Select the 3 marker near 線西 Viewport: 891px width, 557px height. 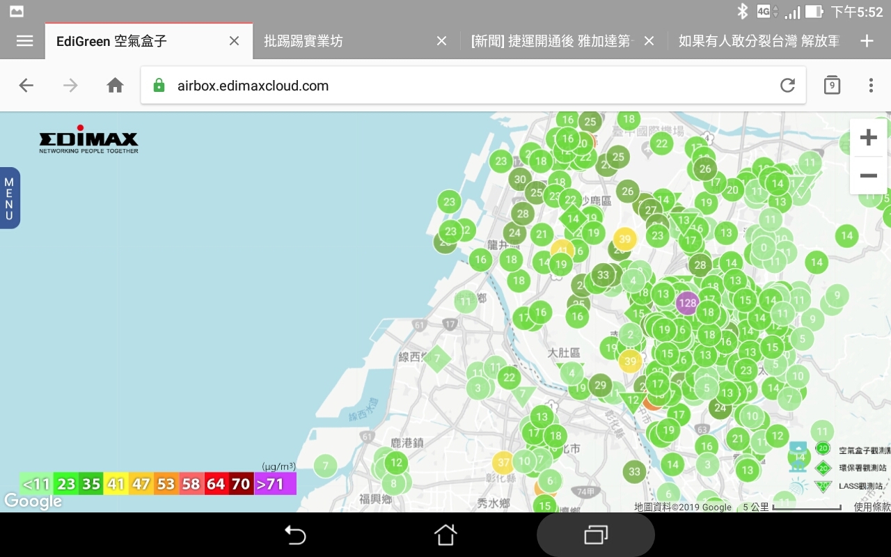click(478, 389)
